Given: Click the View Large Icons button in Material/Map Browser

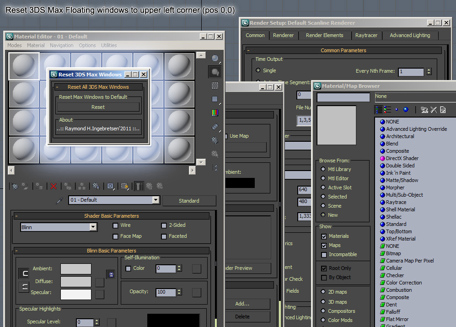Looking at the screenshot, I should [406, 110].
